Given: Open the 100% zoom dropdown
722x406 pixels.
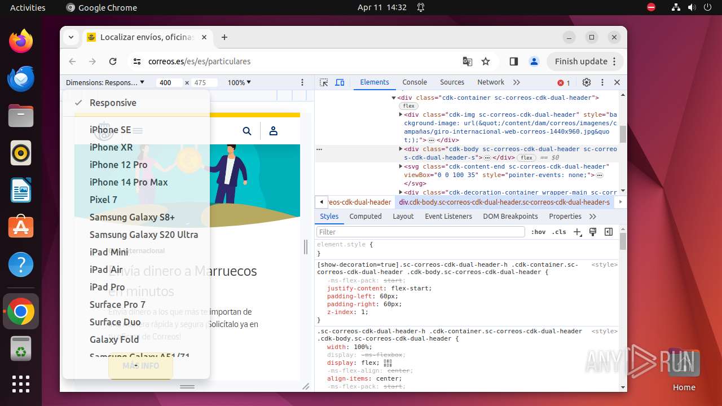Looking at the screenshot, I should coord(239,82).
